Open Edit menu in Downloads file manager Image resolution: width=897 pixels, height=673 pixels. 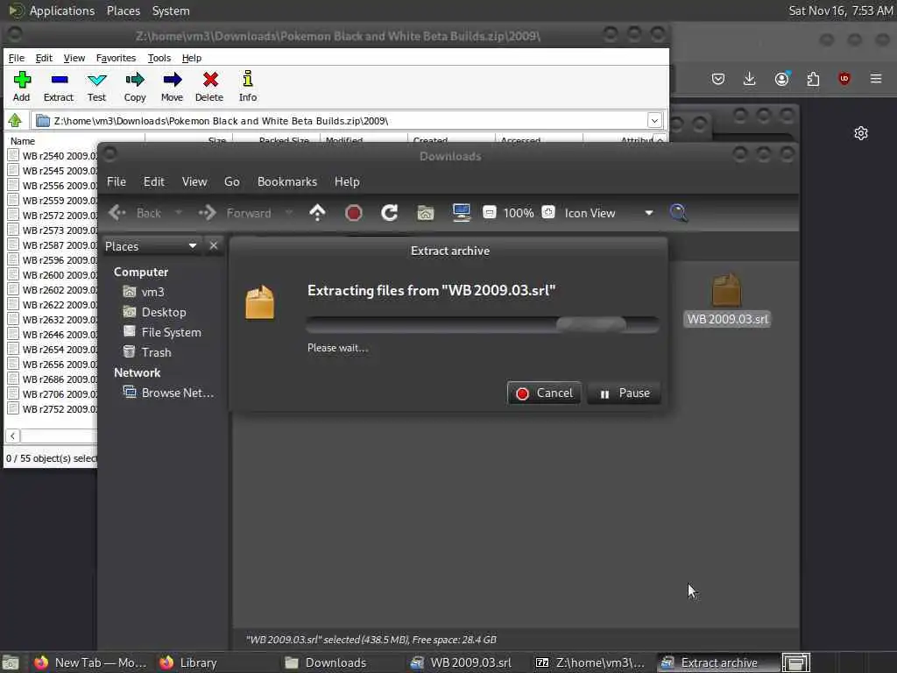tap(154, 181)
